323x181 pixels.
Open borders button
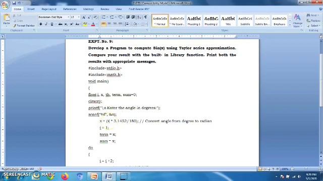(x=143, y=24)
